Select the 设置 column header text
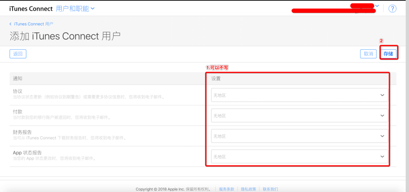This screenshot has width=409, height=192. [x=216, y=78]
